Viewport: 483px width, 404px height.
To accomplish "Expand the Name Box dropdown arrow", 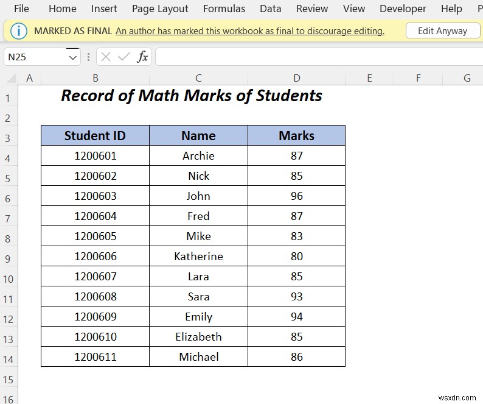I will (73, 57).
